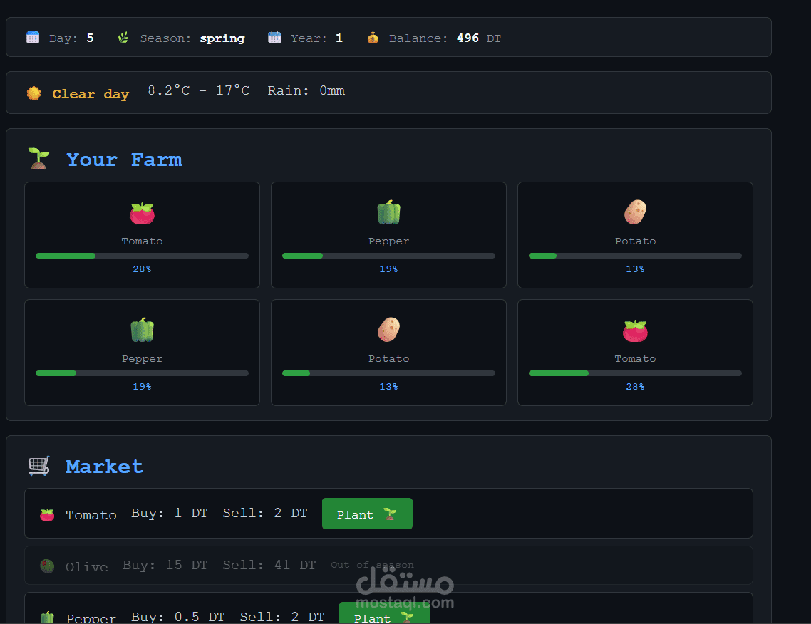
Task: Click the seedling icon beside Your Farm
Action: click(38, 158)
